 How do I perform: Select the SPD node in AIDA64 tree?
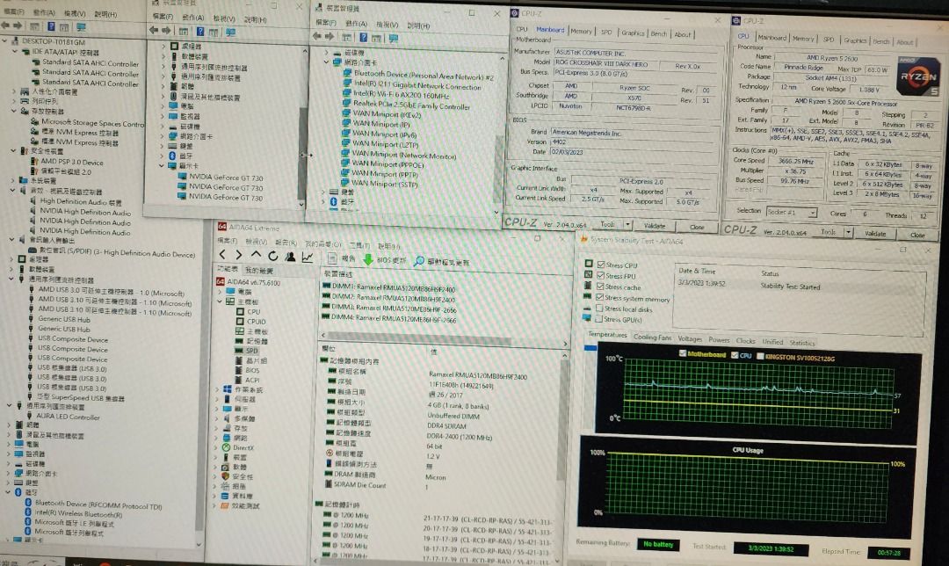click(252, 351)
